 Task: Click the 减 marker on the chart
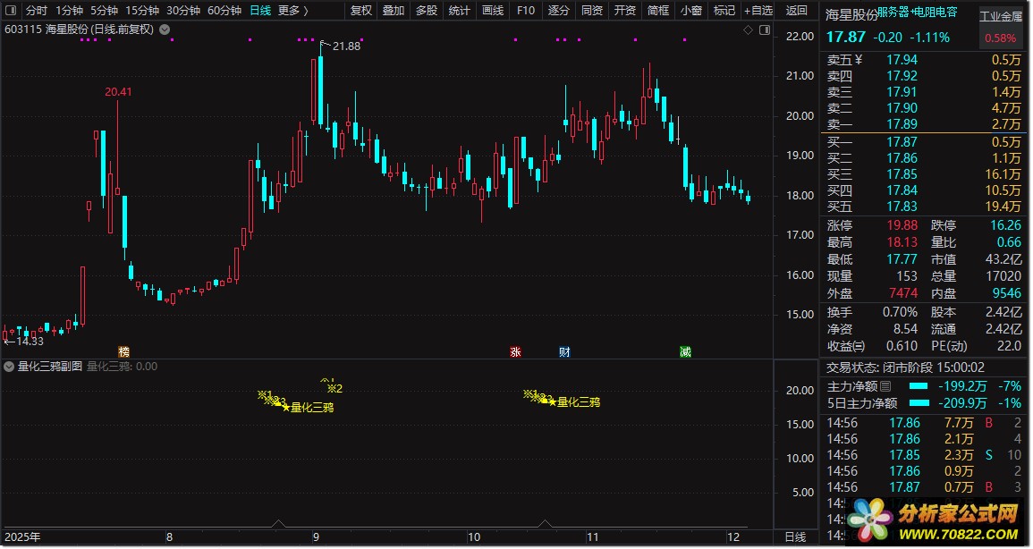(x=685, y=352)
